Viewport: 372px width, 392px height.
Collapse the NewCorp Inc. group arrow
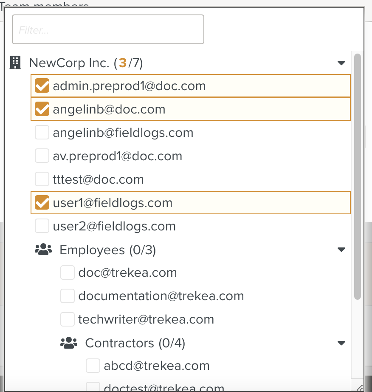[341, 63]
